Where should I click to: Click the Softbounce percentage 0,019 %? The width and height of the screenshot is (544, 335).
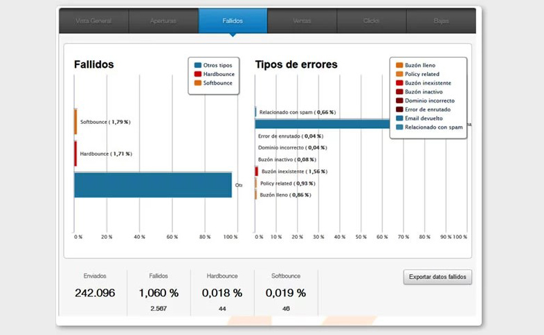[x=286, y=293]
